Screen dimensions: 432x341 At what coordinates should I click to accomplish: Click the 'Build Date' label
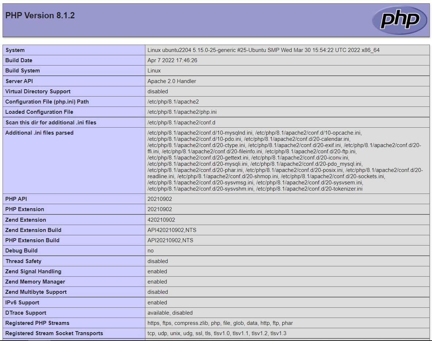(19, 60)
